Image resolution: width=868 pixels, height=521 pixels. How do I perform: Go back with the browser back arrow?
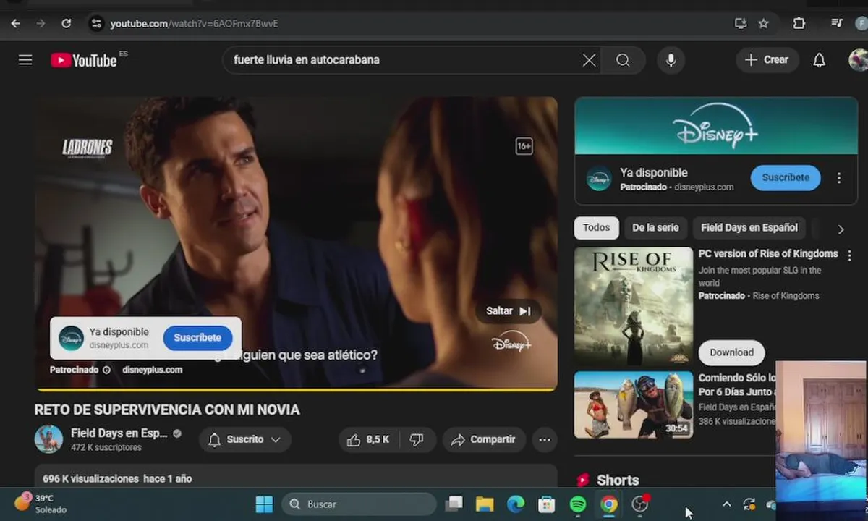click(16, 23)
